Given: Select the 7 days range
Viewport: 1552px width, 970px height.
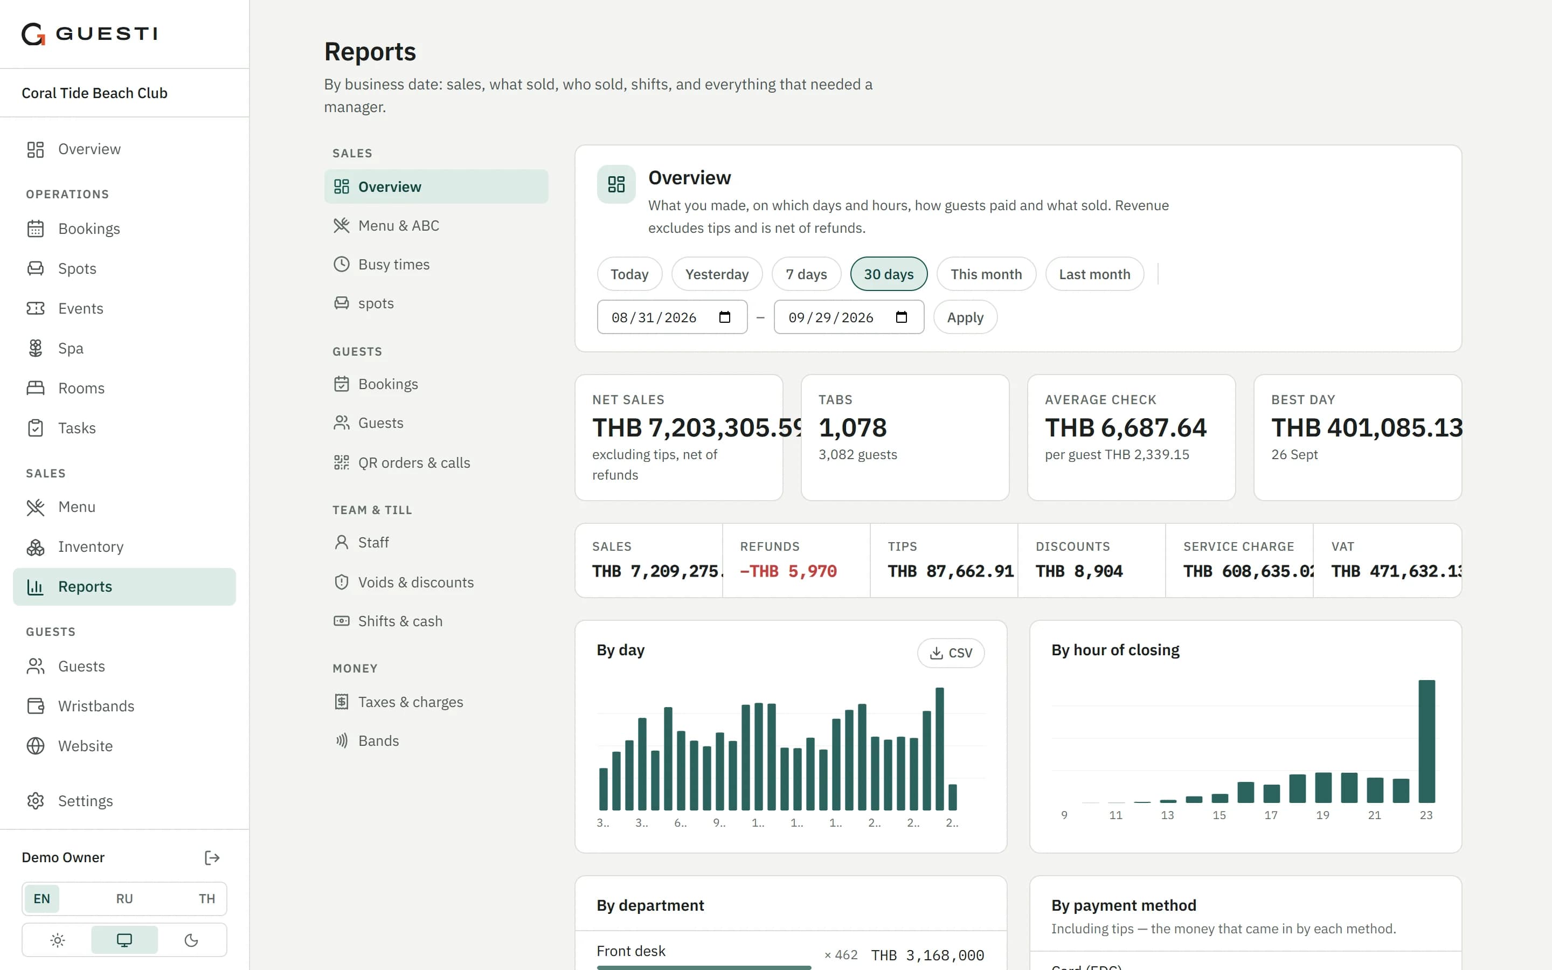Looking at the screenshot, I should coord(806,274).
